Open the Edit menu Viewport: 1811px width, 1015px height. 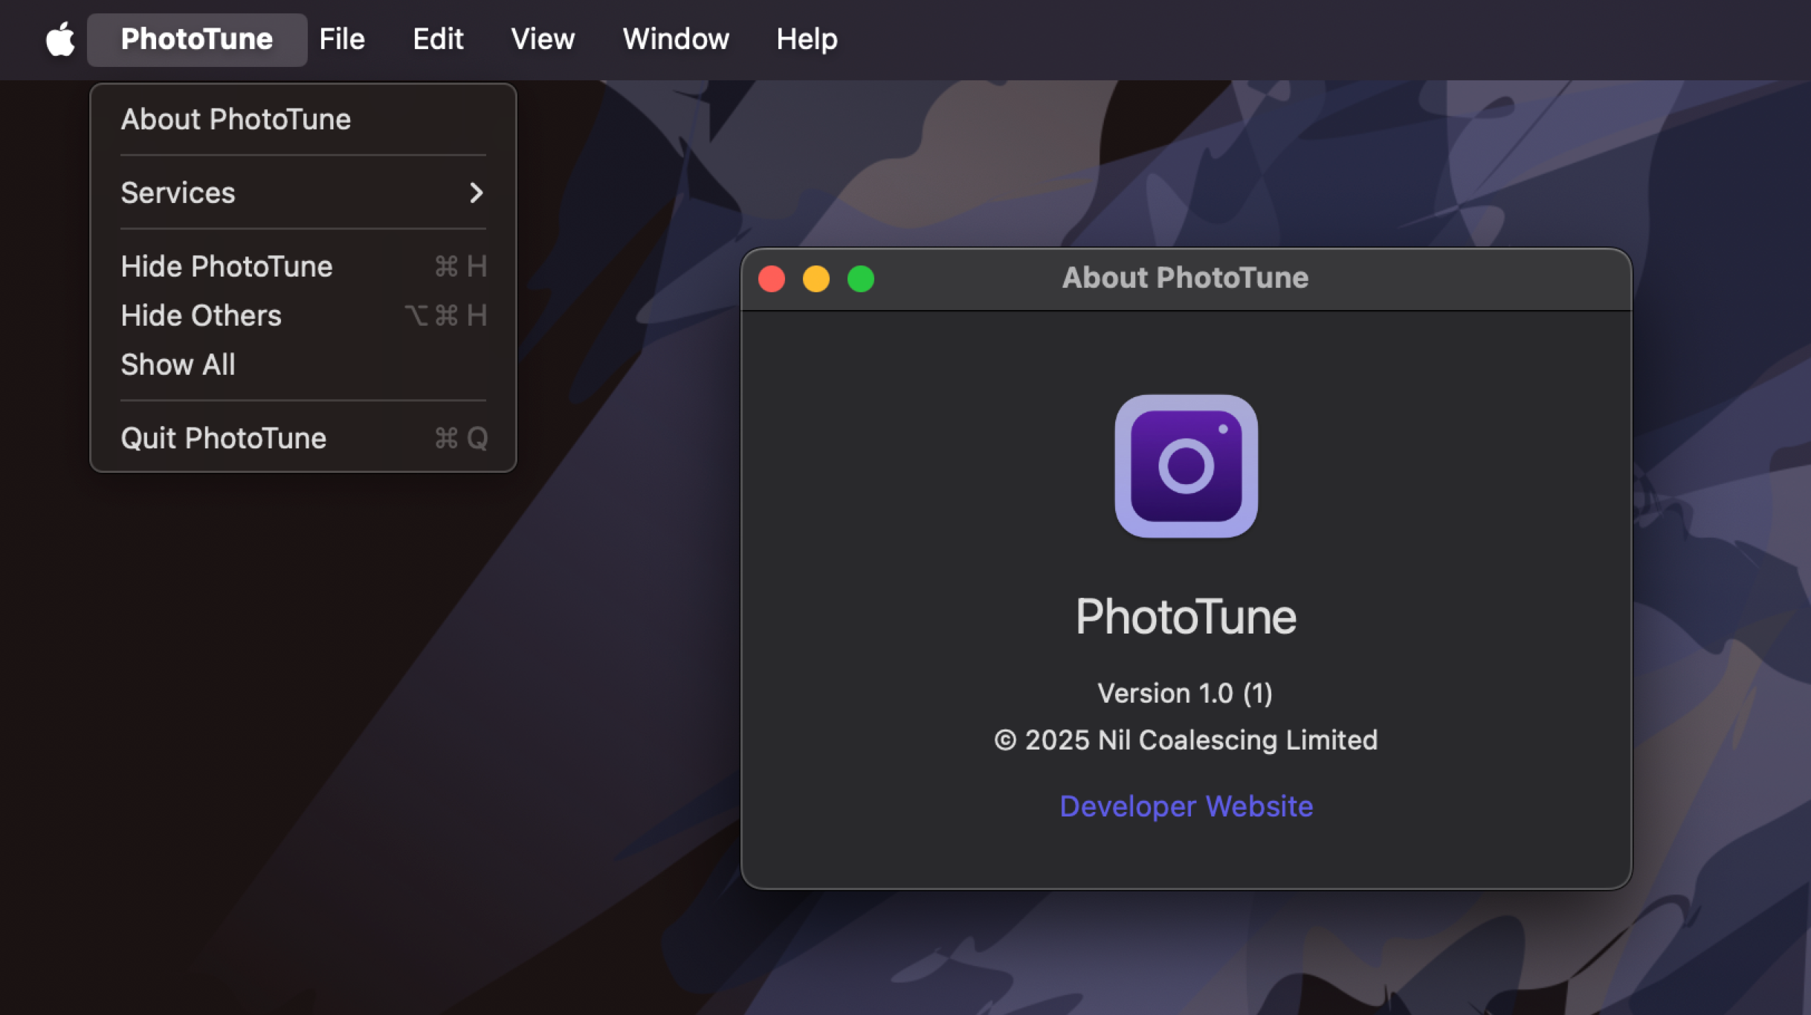tap(438, 39)
